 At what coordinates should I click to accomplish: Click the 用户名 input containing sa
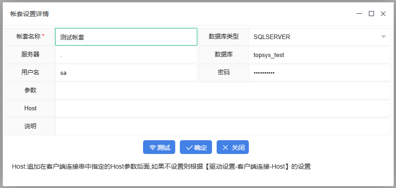tap(126, 73)
